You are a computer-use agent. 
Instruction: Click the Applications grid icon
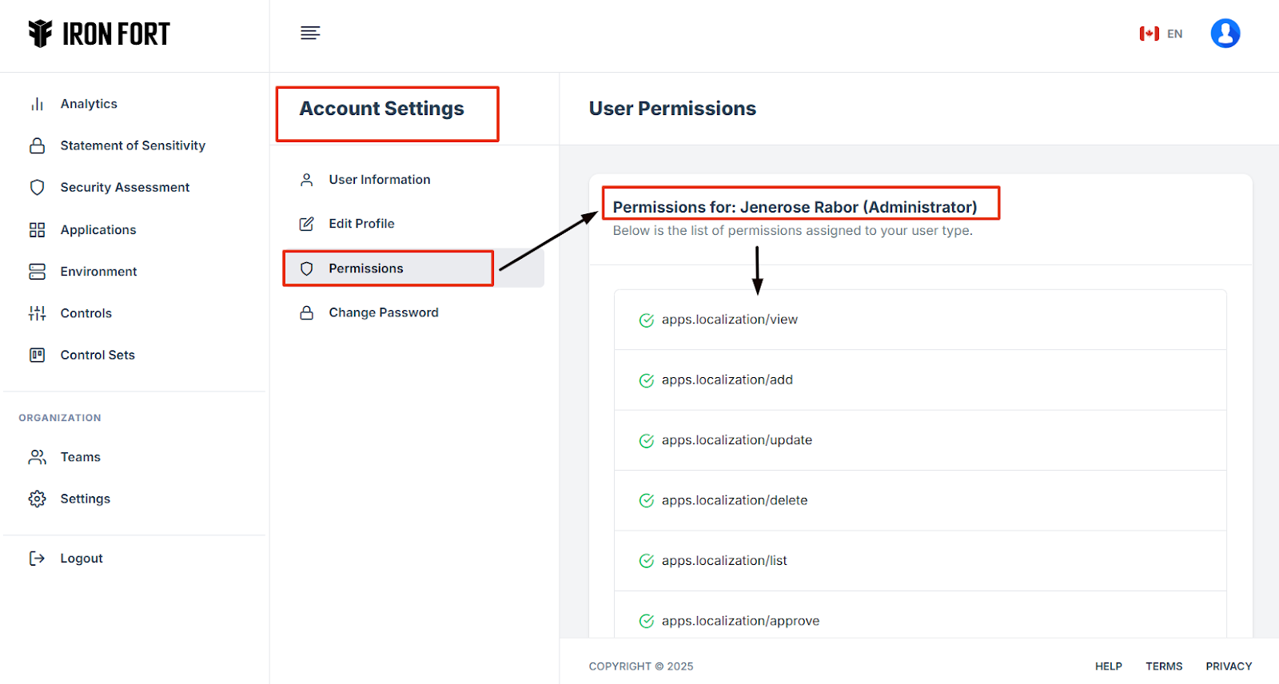(x=37, y=230)
